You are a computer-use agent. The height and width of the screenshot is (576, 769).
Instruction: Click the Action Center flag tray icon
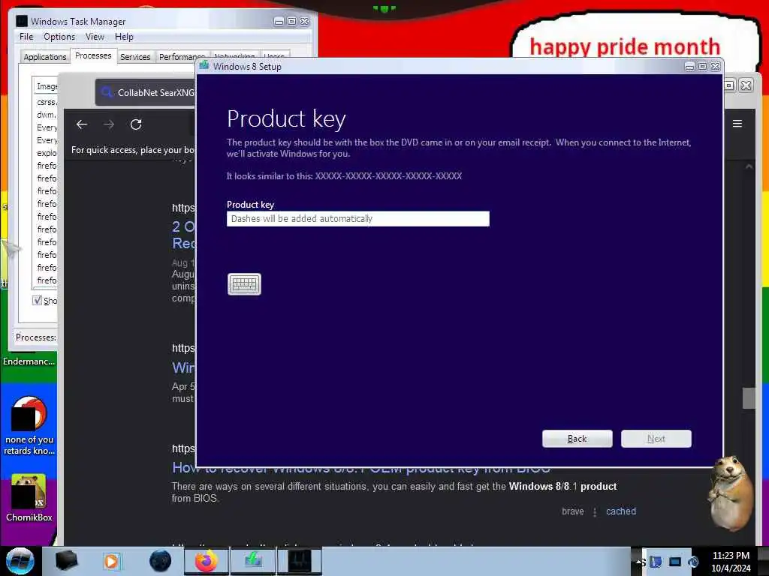[655, 562]
